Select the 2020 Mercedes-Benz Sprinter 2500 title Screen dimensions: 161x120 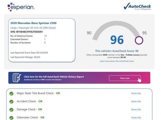(33, 23)
